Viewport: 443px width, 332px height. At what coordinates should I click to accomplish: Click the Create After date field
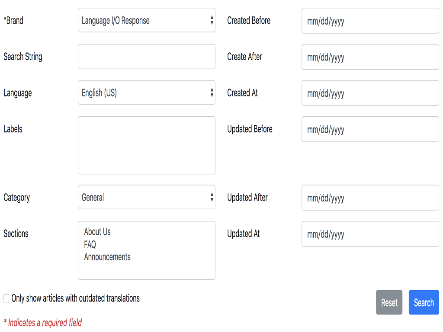tap(370, 57)
